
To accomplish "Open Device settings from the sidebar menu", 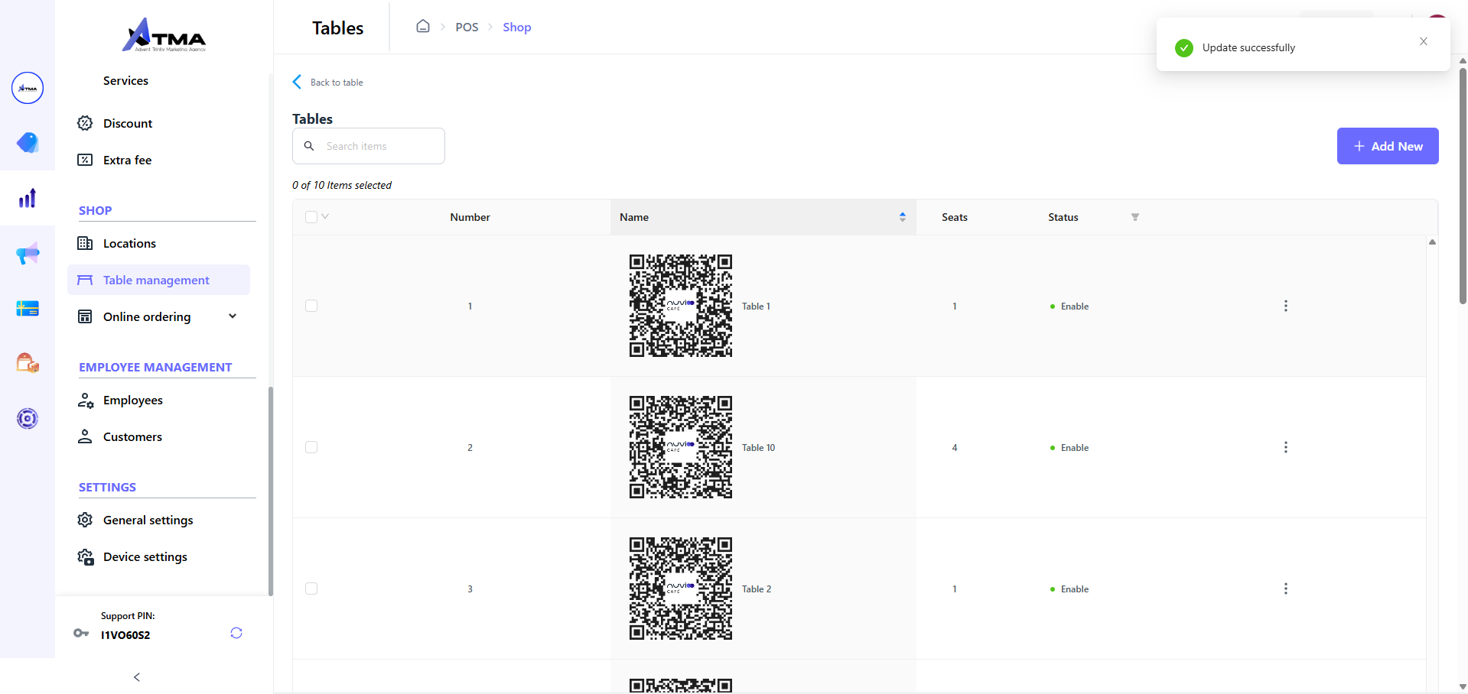I will (x=145, y=556).
